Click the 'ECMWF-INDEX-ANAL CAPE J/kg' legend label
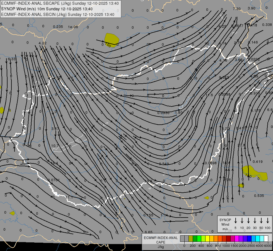The image size is (273, 251). point(161,242)
